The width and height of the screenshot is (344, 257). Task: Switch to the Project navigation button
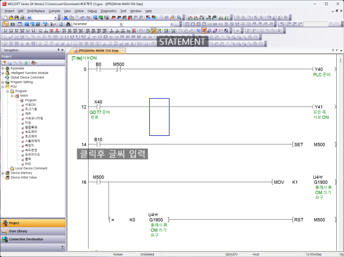coord(33,223)
